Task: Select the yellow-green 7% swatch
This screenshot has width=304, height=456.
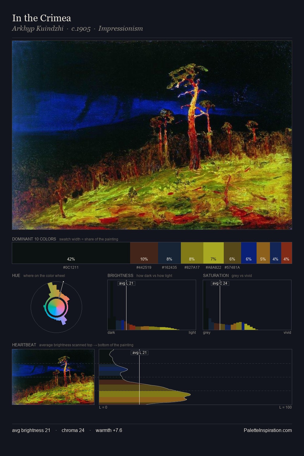Action: [x=213, y=253]
